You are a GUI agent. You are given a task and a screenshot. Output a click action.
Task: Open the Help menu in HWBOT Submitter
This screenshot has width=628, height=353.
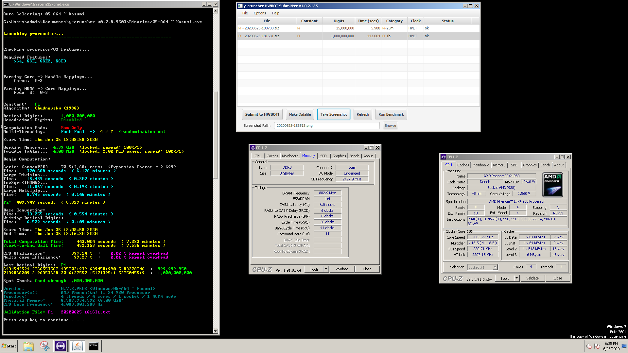(276, 13)
